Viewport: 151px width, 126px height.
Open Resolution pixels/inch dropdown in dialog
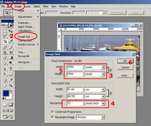[103, 103]
